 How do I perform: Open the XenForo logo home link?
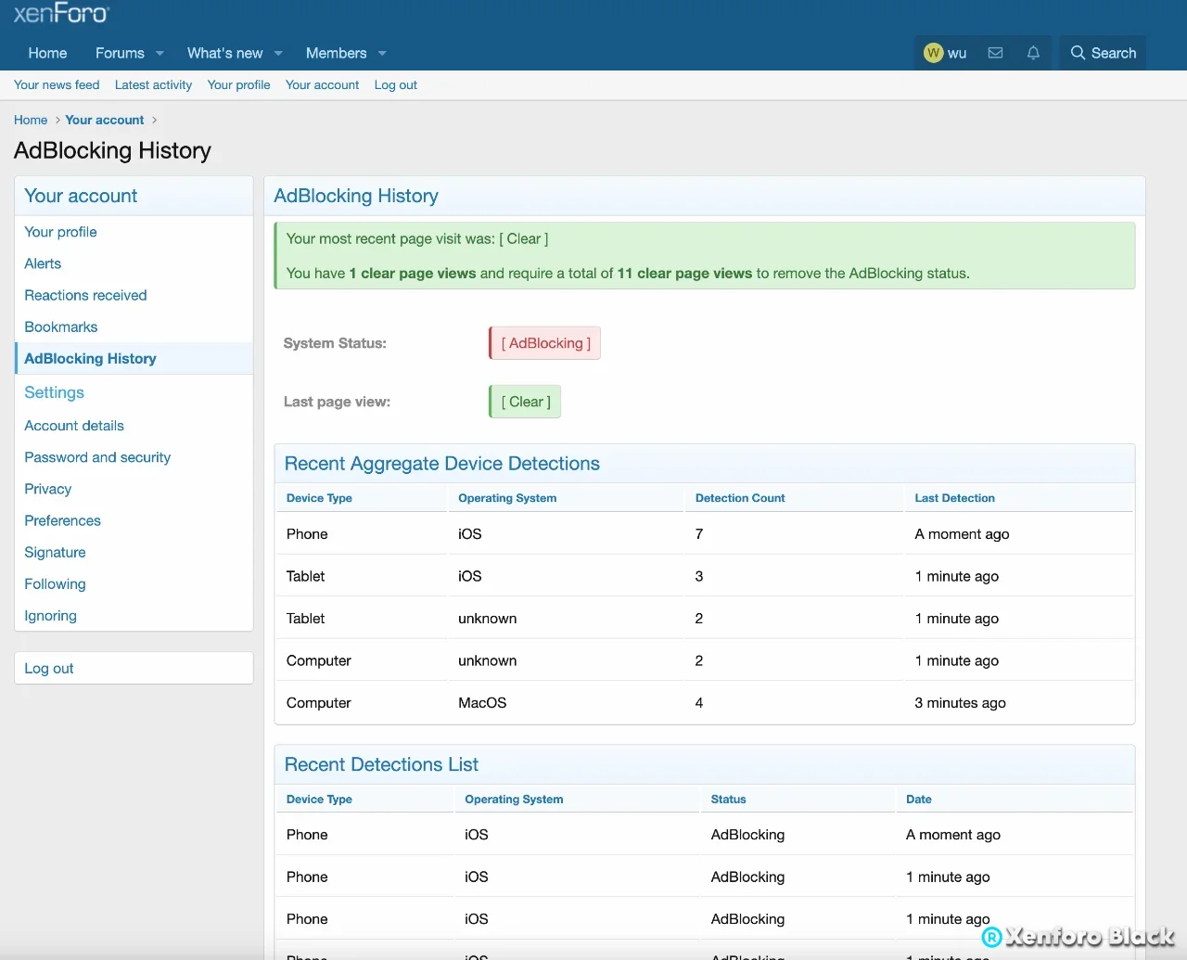coord(61,13)
